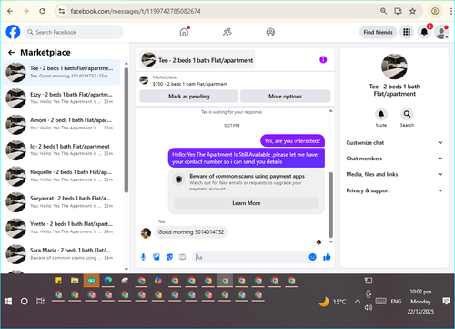Send a thumbs-up like

coord(327,257)
